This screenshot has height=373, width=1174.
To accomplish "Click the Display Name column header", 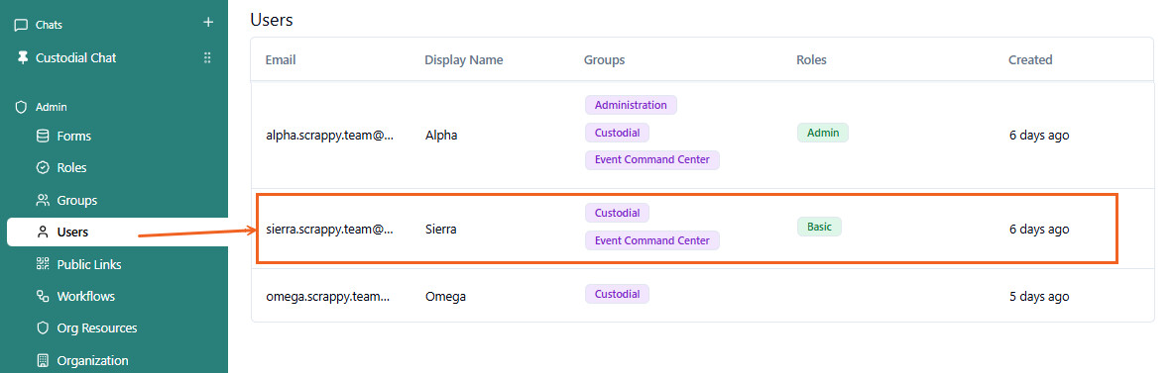I will click(463, 59).
